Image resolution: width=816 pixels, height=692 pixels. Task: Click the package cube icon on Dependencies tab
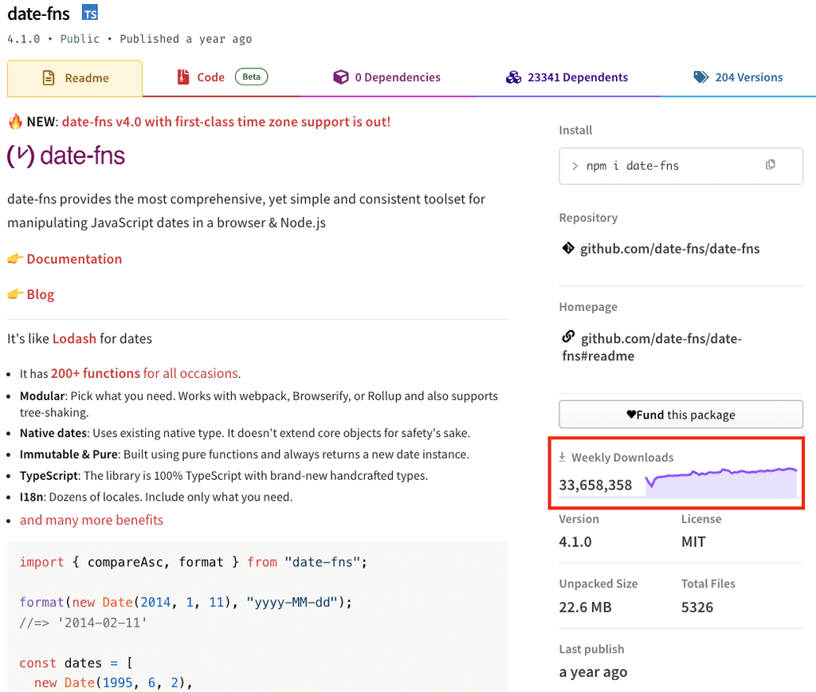341,77
